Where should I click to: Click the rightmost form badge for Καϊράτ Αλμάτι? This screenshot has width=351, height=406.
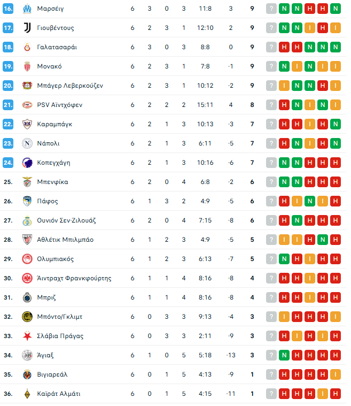point(336,394)
